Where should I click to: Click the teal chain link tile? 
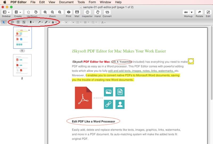[108, 104]
